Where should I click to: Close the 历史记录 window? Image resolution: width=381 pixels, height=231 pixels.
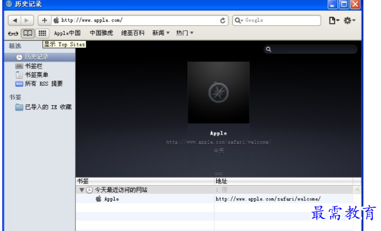click(x=355, y=4)
